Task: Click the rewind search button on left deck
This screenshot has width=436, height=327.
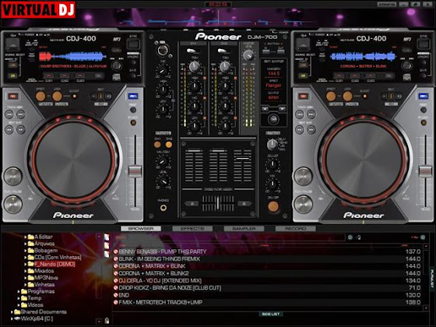Action: [9, 129]
